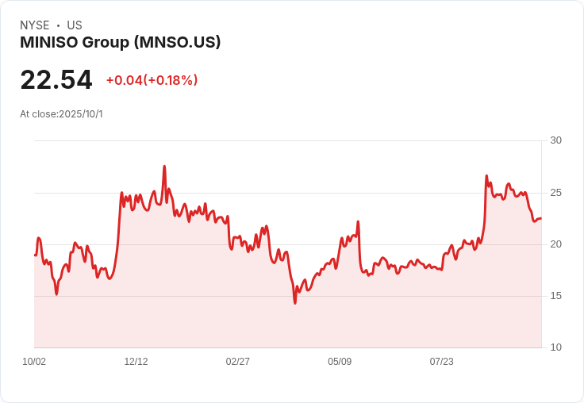This screenshot has height=403, width=584.
Task: Click the 20 price axis label
Action: point(555,244)
